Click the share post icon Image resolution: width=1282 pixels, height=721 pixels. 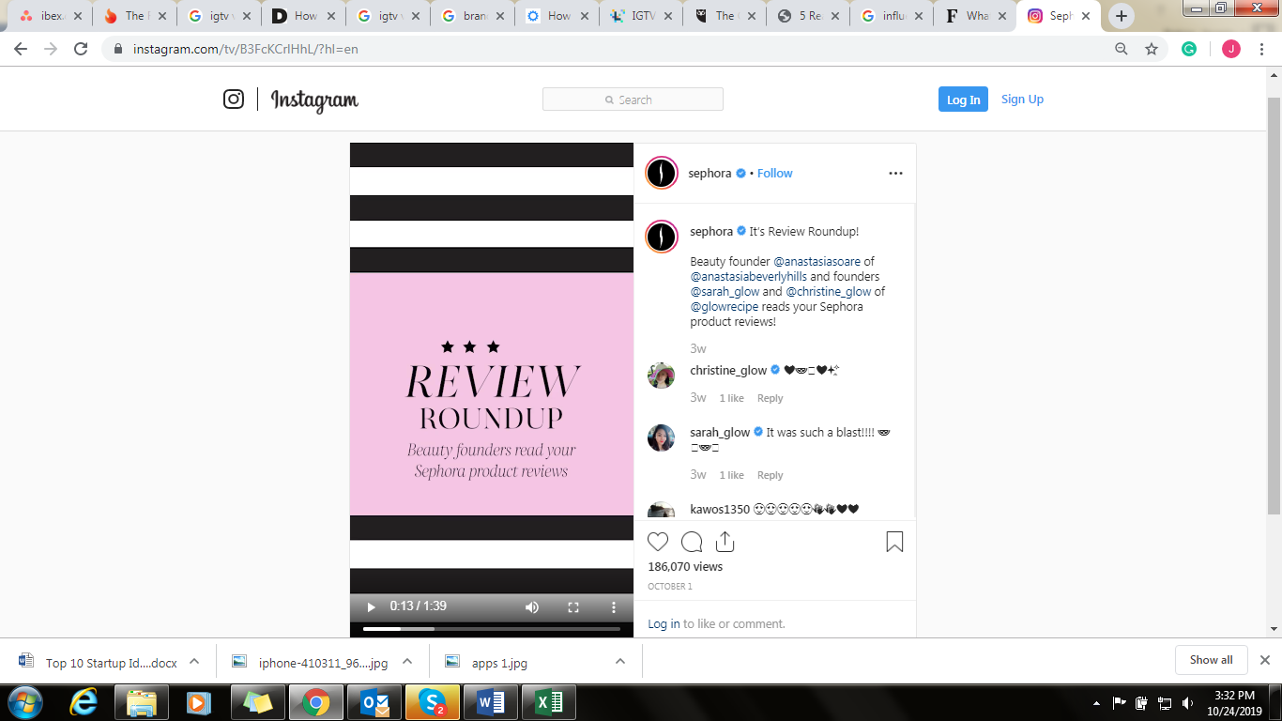tap(725, 542)
